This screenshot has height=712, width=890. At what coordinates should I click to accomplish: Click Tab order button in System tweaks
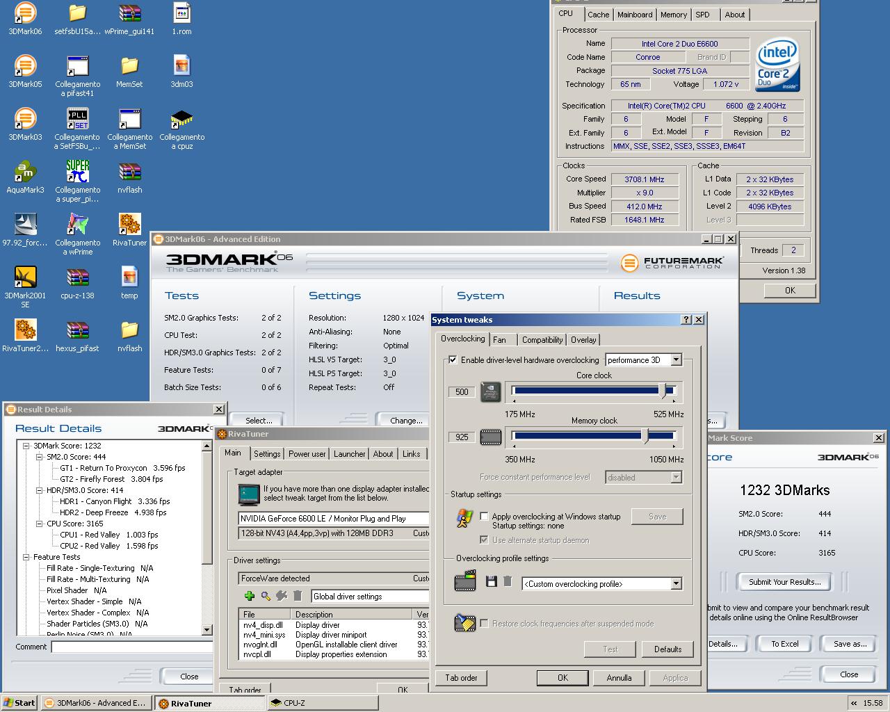461,678
